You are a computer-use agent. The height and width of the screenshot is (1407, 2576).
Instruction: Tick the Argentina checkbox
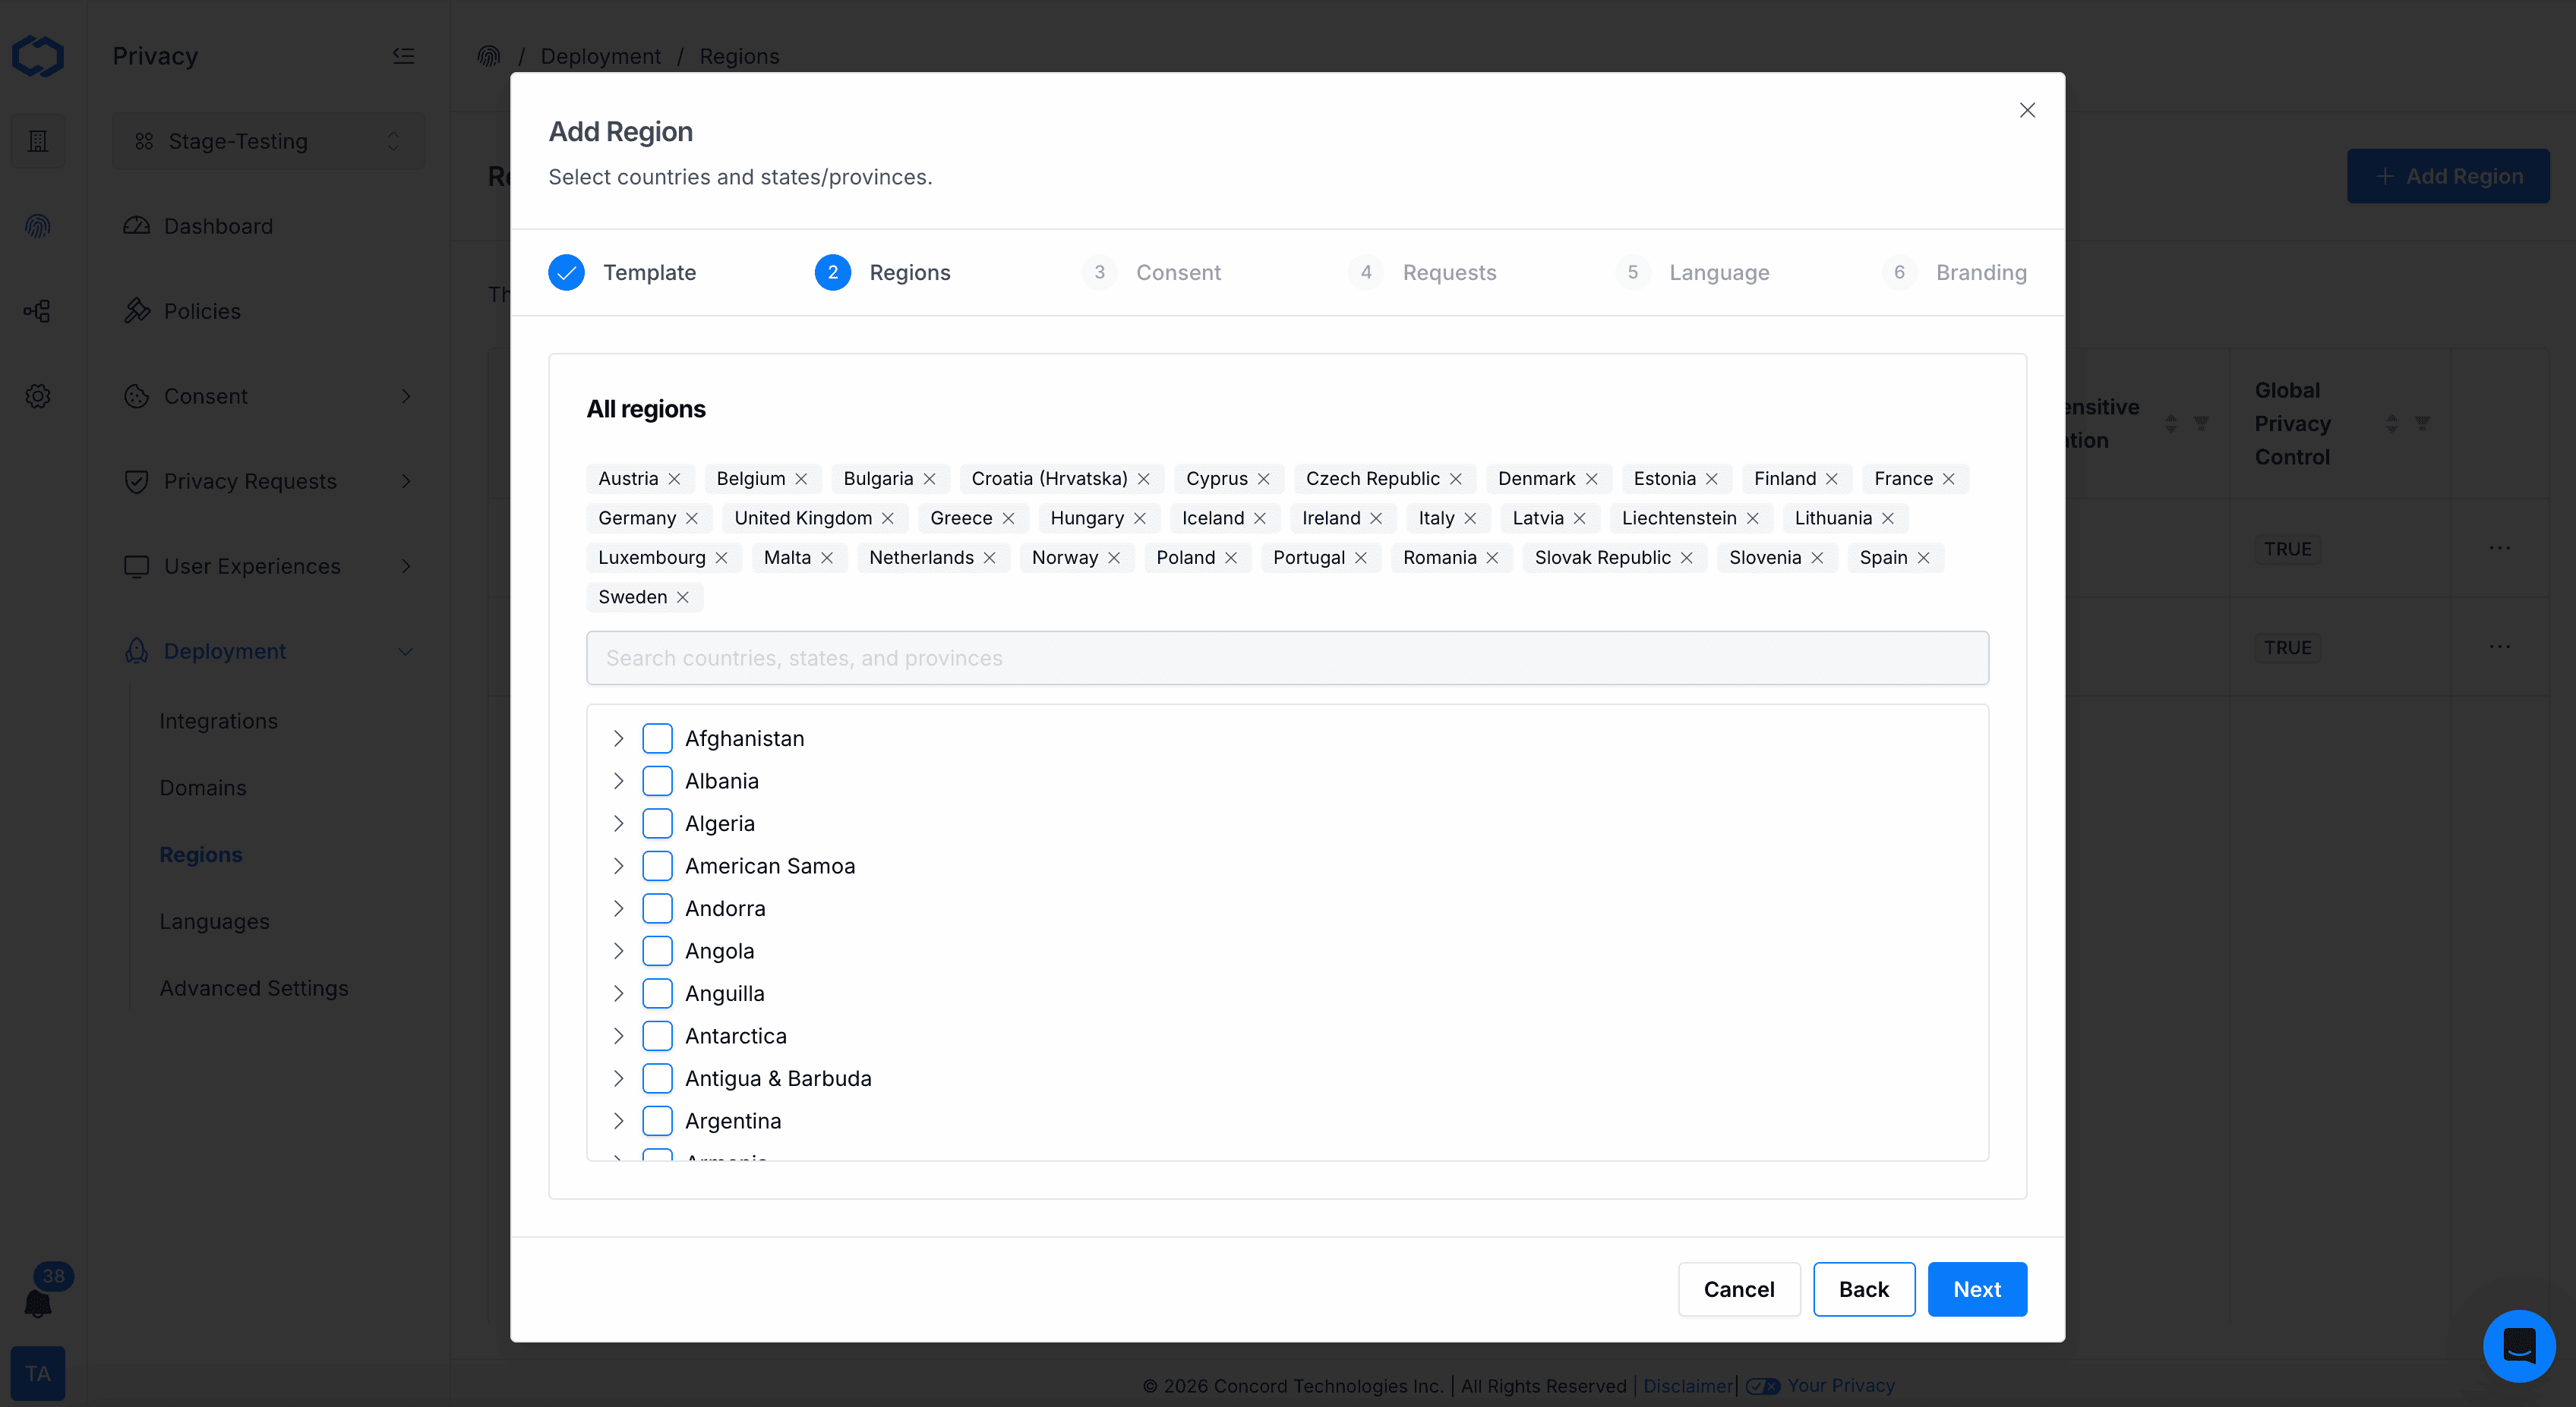[657, 1121]
